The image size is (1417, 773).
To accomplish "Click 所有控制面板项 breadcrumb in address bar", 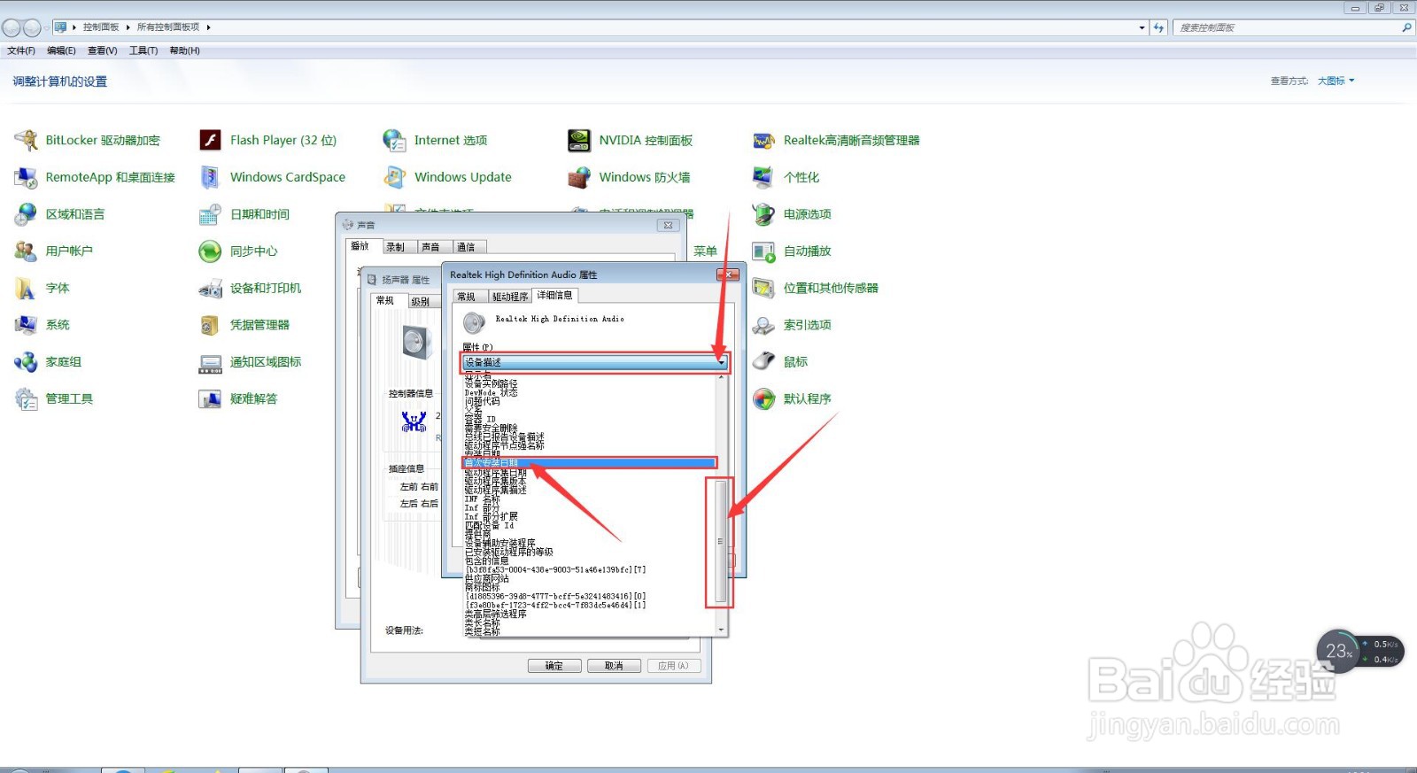I will [168, 27].
